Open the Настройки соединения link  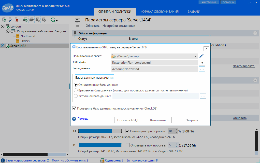[x=119, y=26]
